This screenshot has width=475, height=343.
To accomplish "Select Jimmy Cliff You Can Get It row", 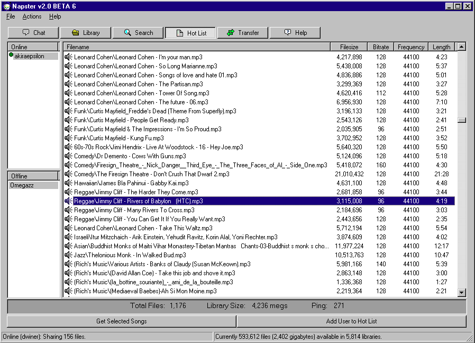I will (259, 219).
